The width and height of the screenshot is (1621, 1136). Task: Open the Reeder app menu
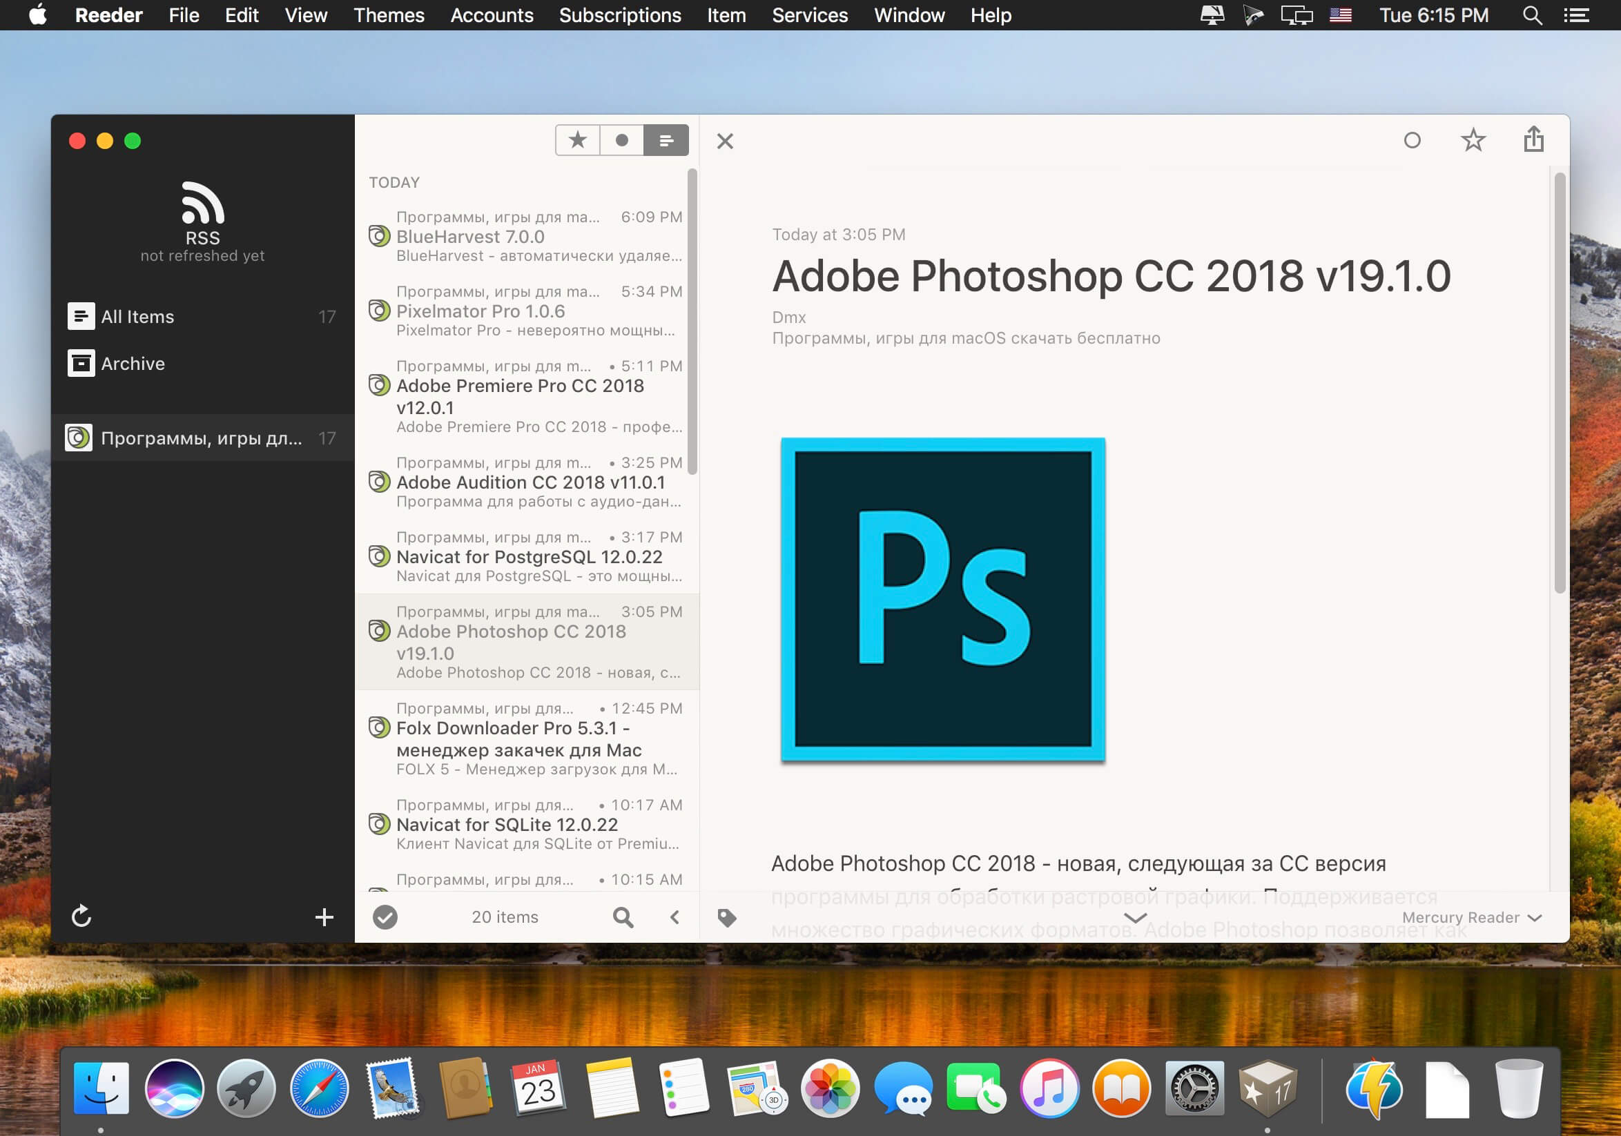pyautogui.click(x=108, y=14)
